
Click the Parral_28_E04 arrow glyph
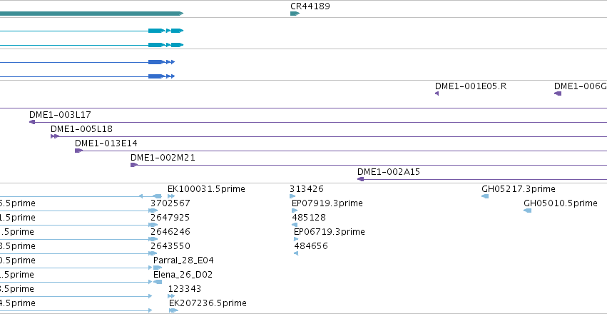click(158, 268)
